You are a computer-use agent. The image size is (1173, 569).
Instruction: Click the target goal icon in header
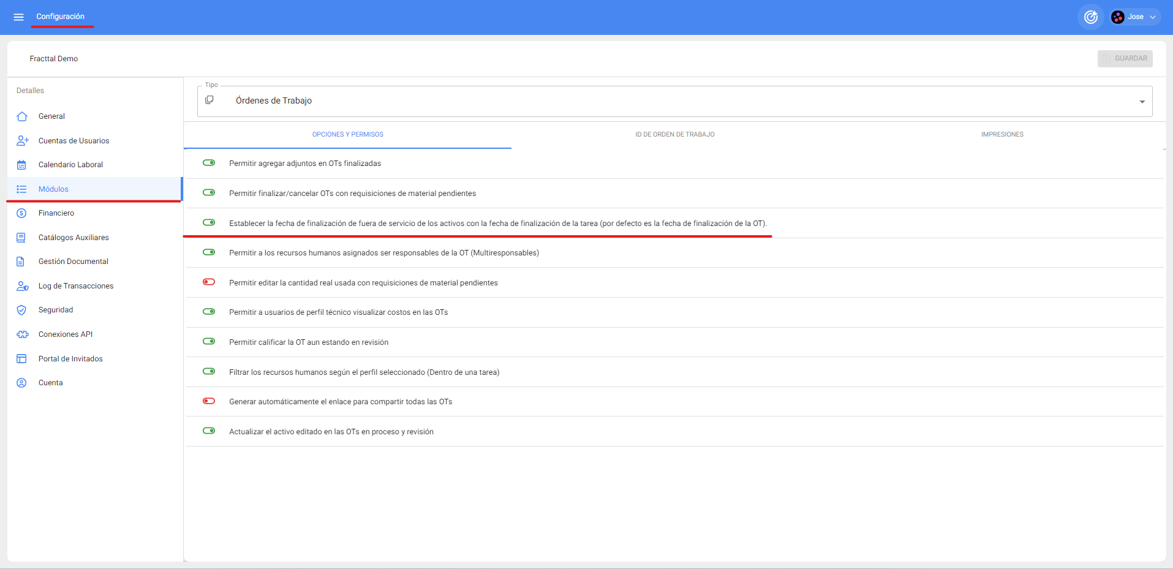pos(1090,17)
